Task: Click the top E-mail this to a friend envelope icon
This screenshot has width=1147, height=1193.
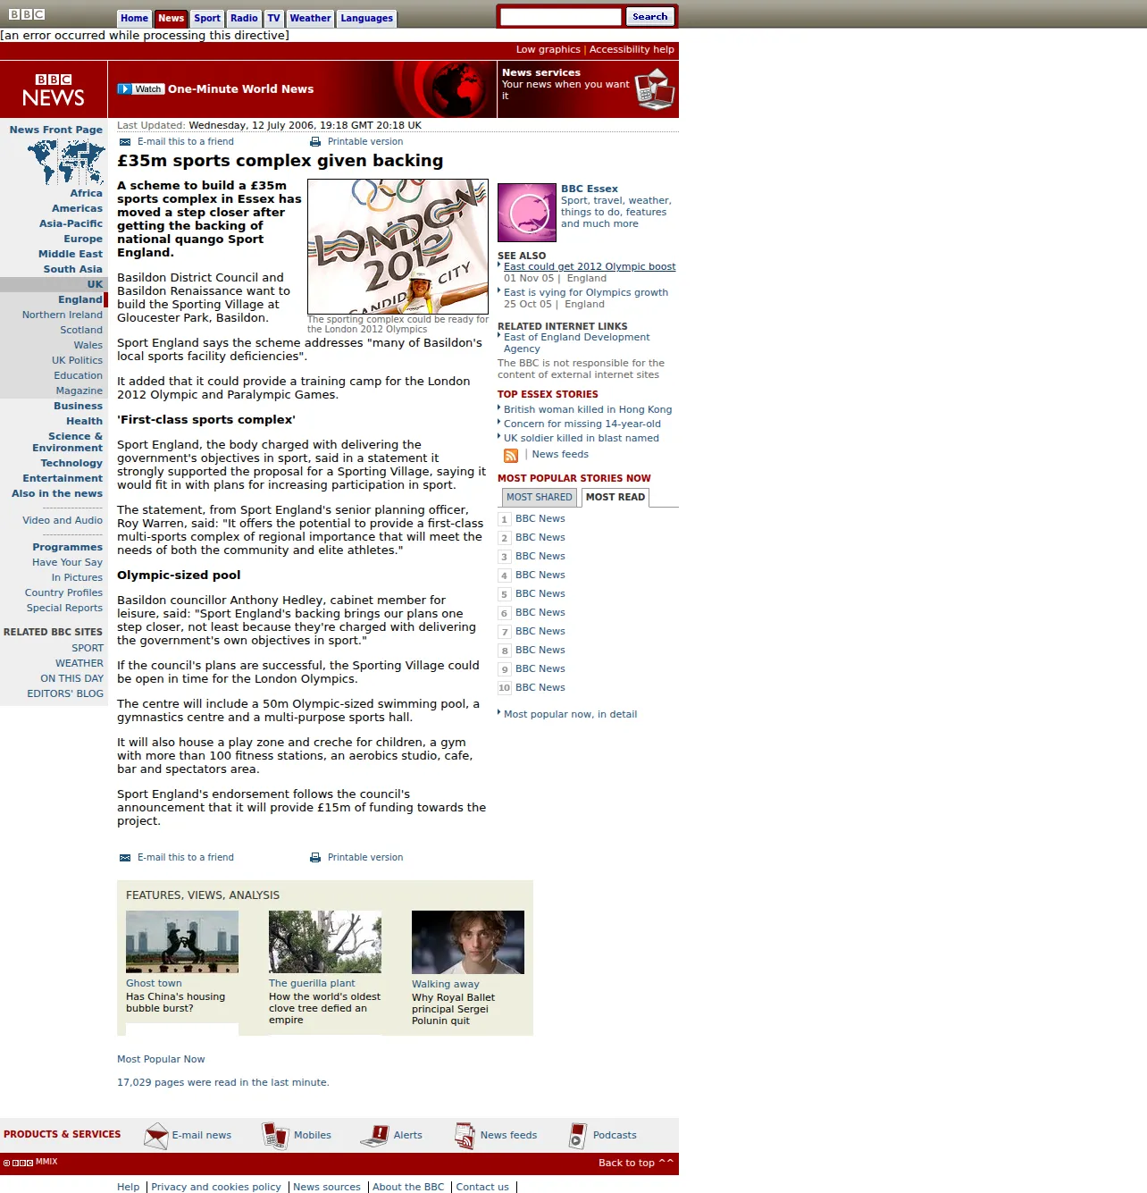Action: (125, 142)
